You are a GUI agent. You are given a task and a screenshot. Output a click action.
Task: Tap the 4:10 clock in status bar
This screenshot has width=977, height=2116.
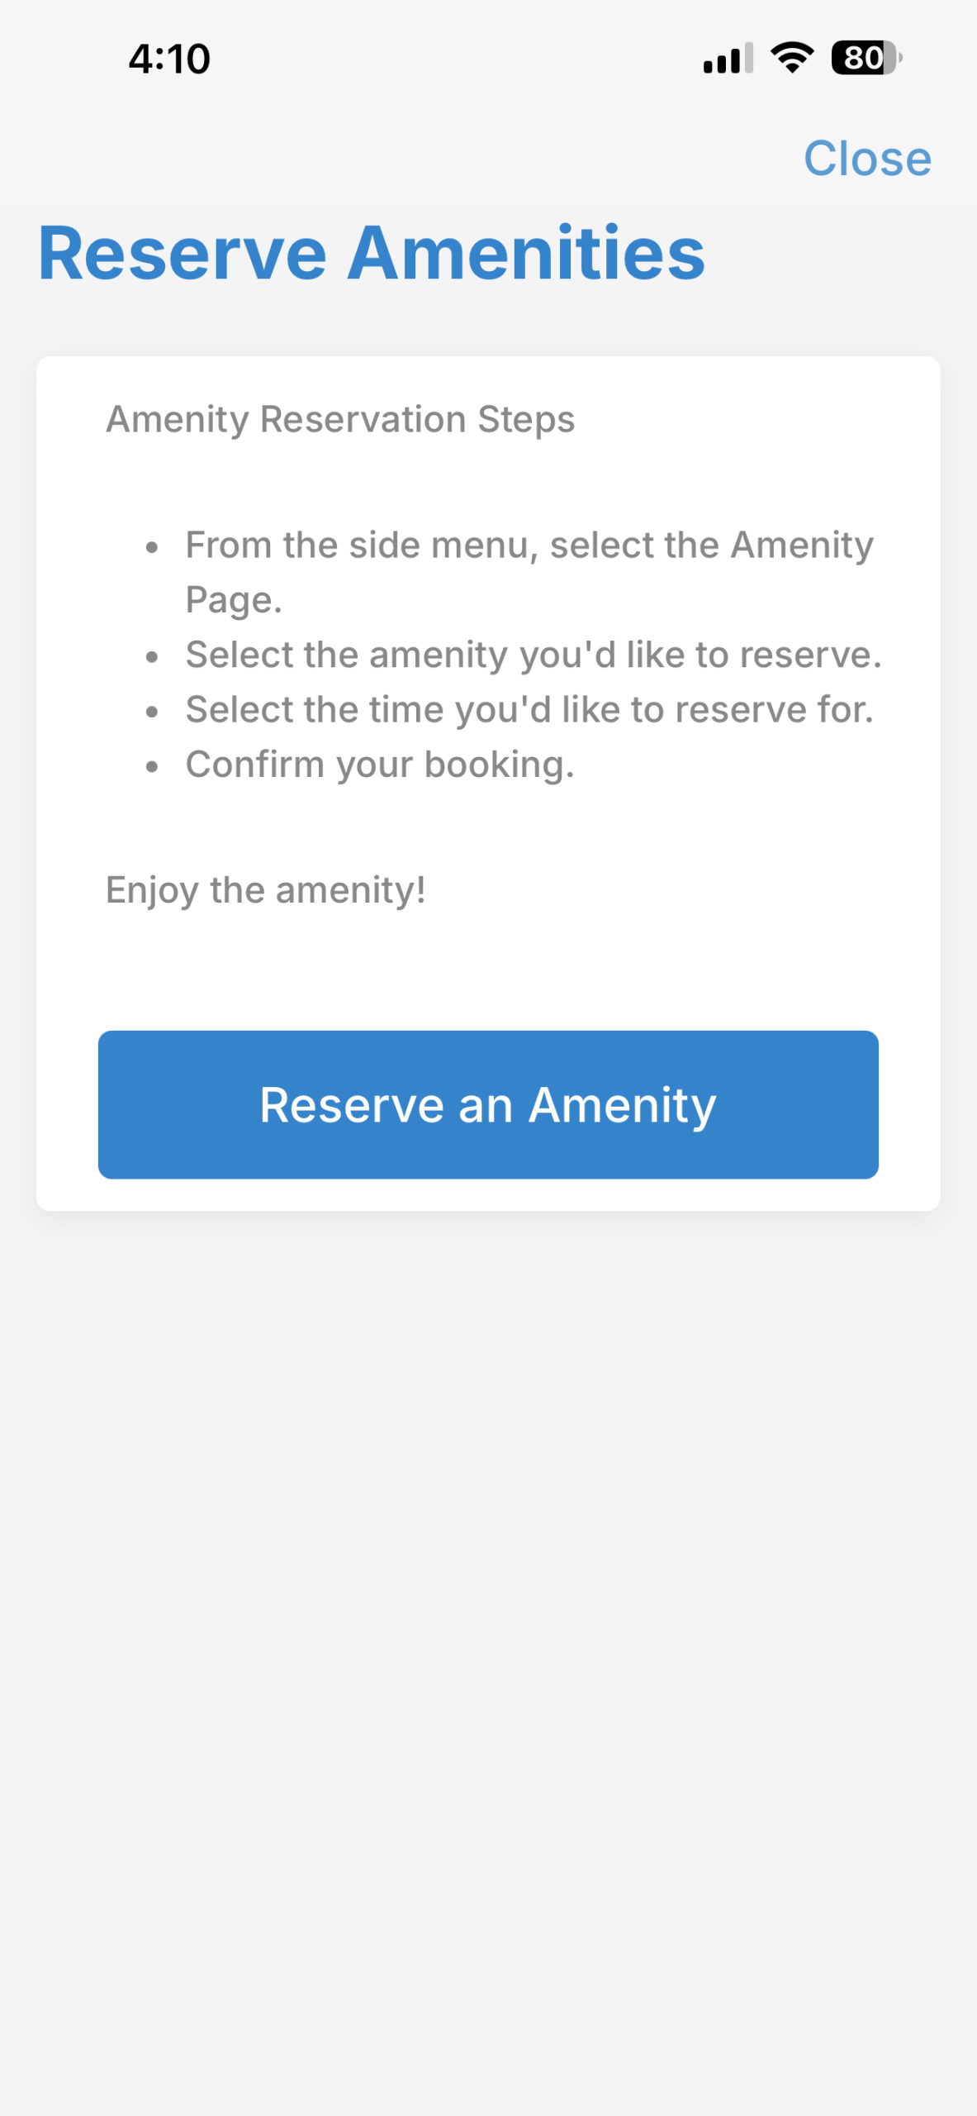click(x=169, y=60)
